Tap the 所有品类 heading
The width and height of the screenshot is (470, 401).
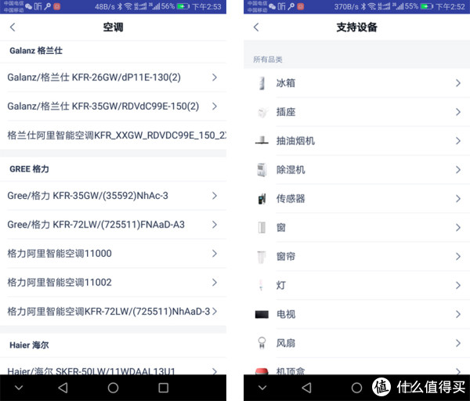coord(268,60)
